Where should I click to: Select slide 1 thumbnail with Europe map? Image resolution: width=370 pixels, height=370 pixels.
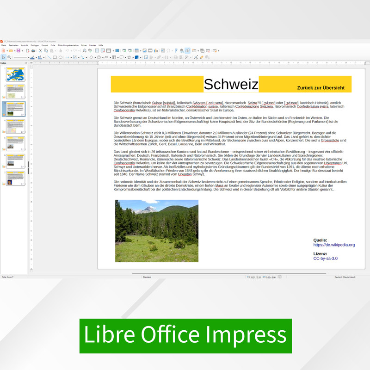[x=16, y=74]
